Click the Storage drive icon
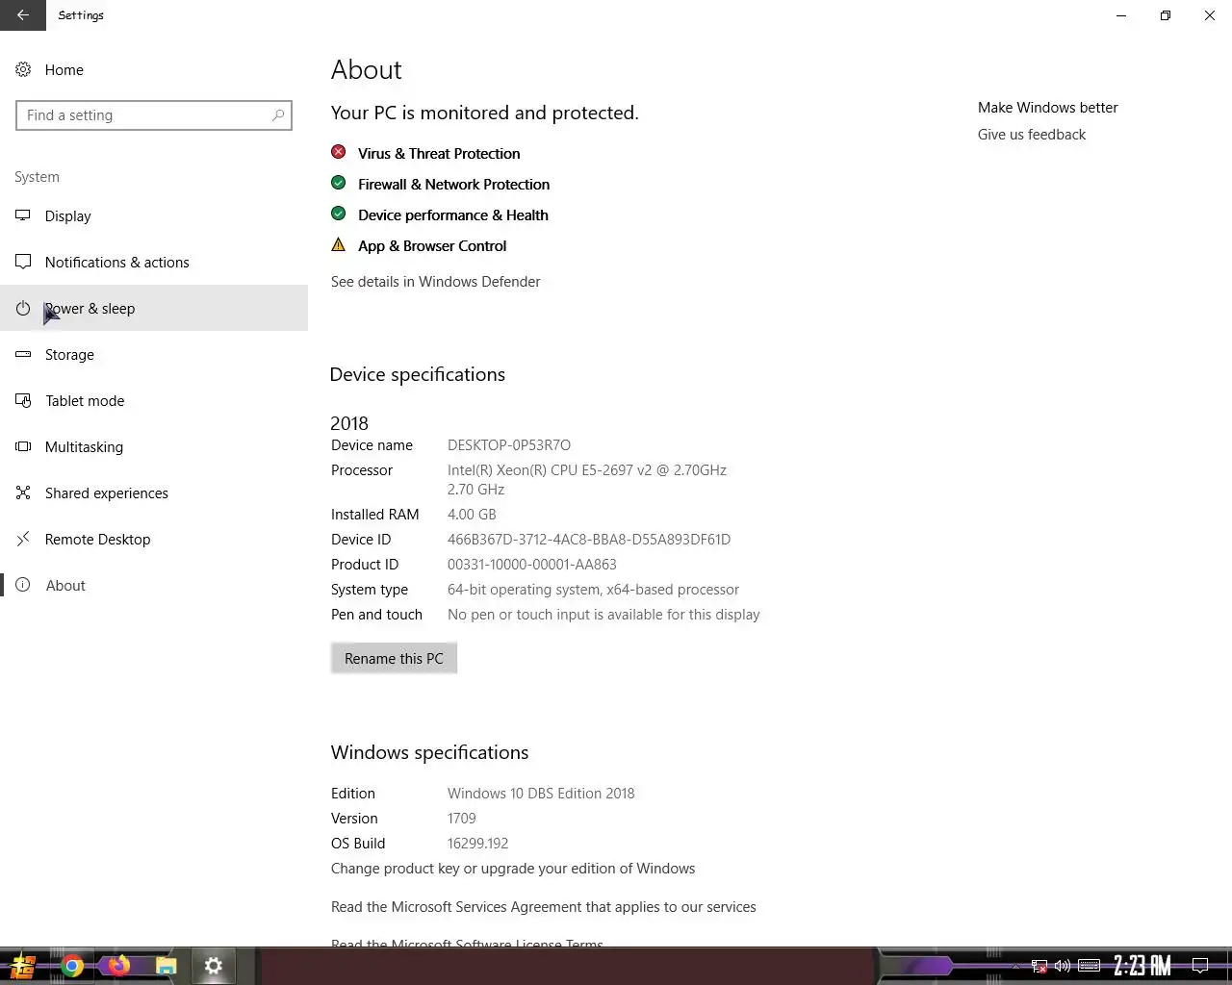The image size is (1232, 985). tap(23, 355)
